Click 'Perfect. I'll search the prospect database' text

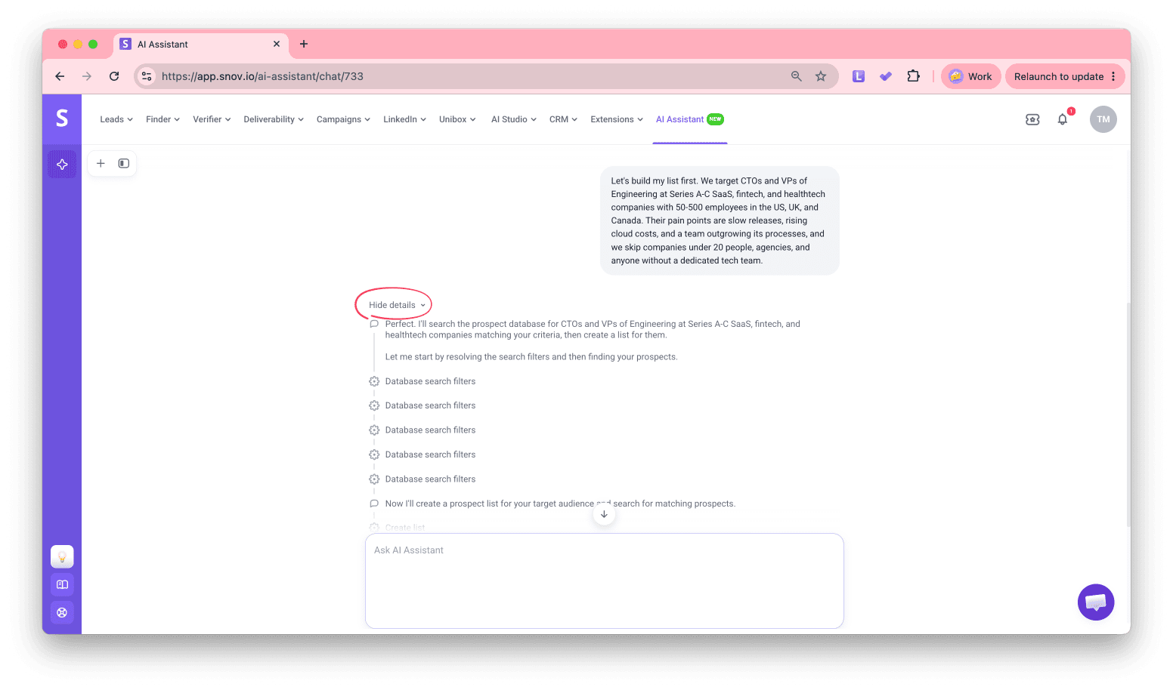pos(593,329)
